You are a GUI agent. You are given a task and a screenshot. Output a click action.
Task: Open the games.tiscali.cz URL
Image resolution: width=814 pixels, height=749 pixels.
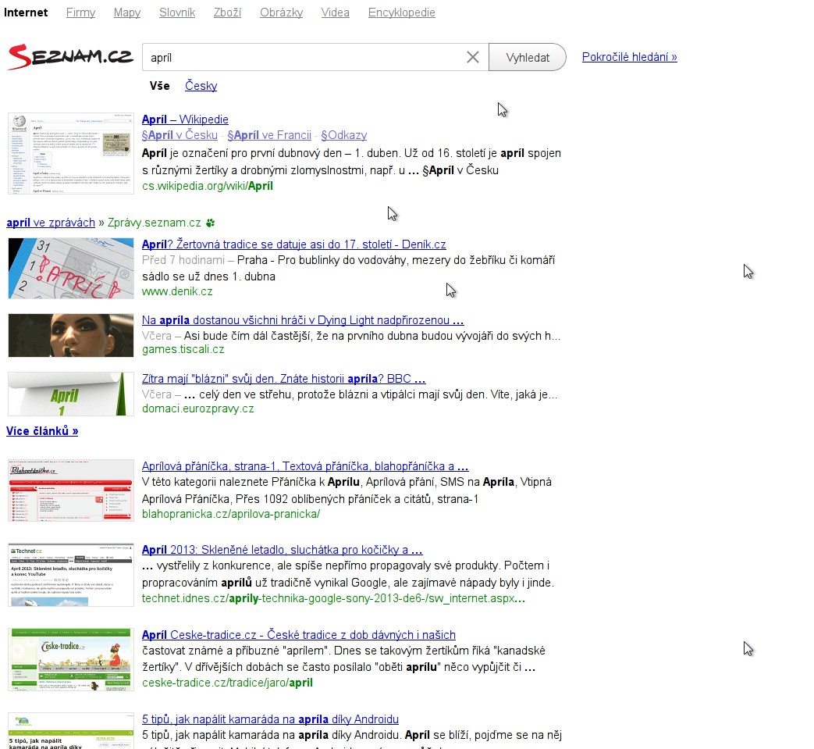tap(183, 349)
